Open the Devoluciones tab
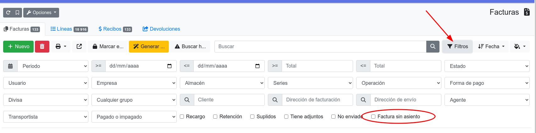 (x=161, y=29)
